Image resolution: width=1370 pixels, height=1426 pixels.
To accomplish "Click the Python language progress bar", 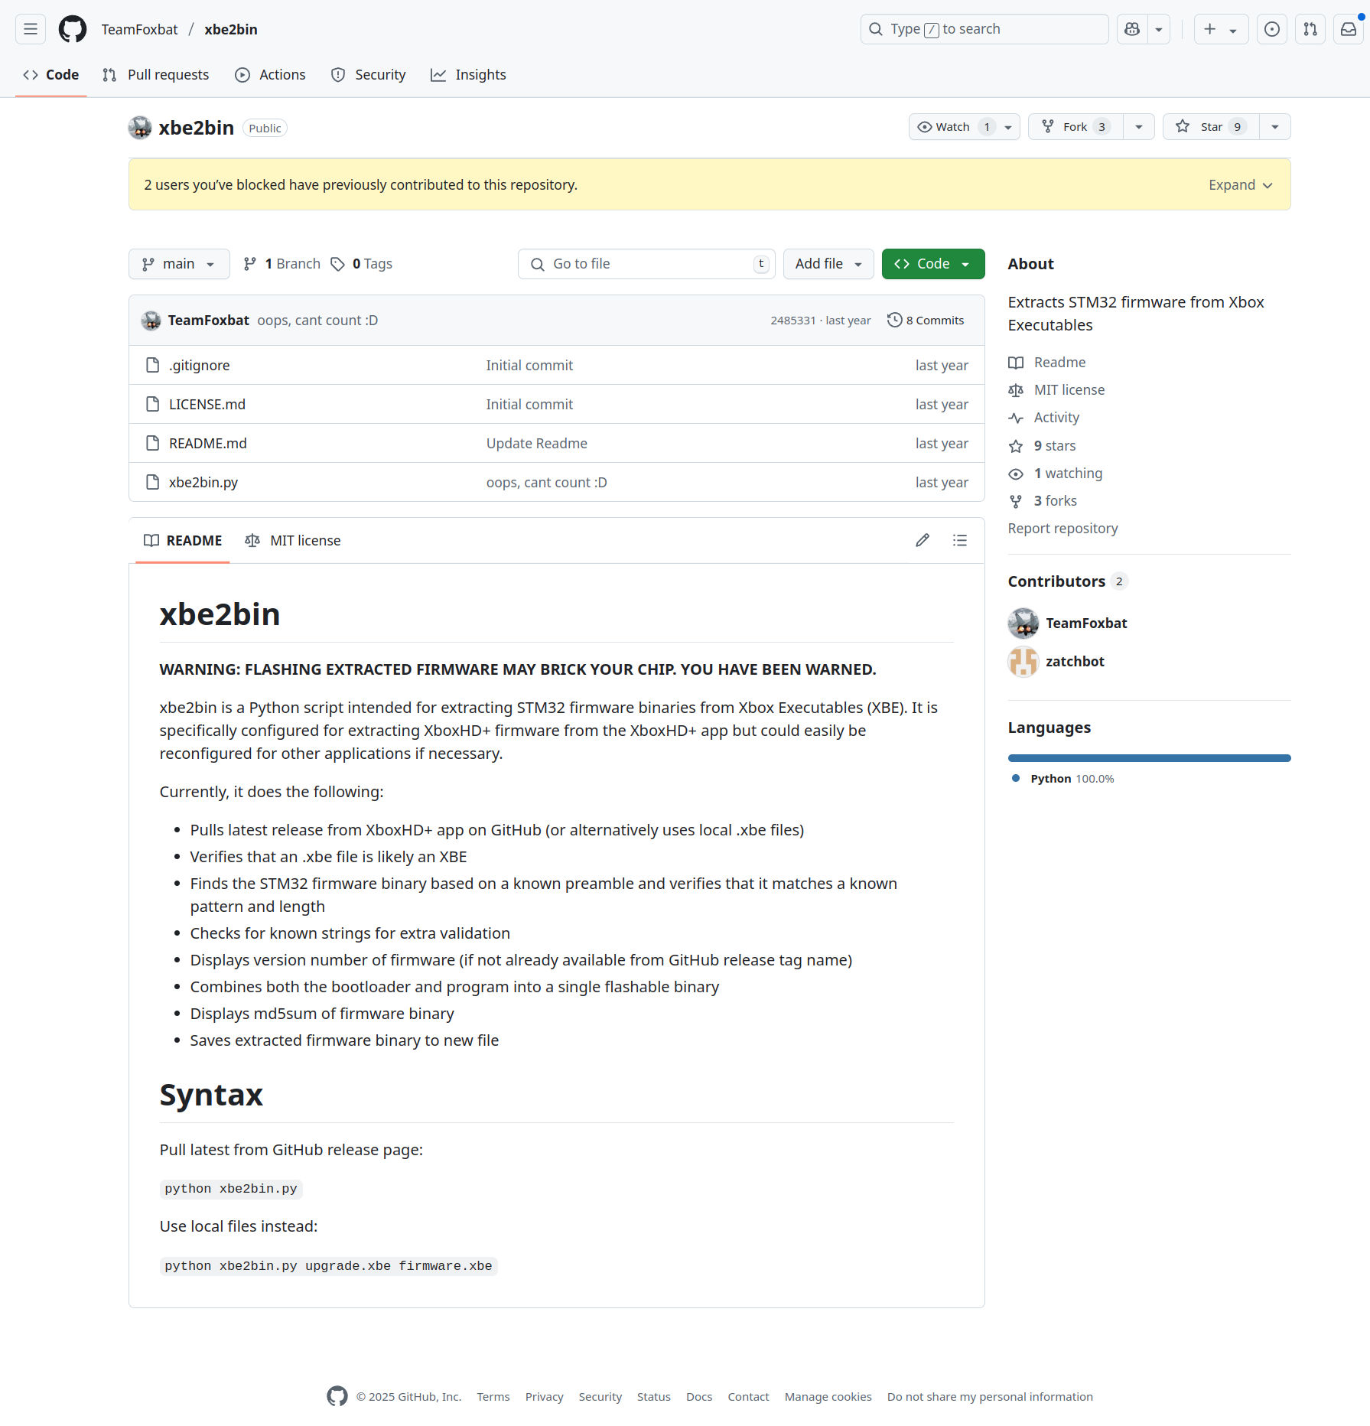I will (x=1149, y=758).
